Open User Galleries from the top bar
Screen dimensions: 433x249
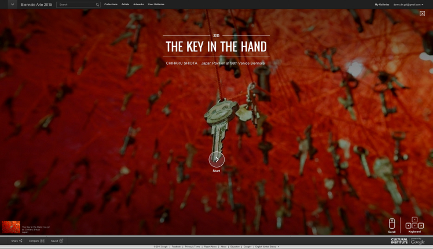(x=156, y=5)
